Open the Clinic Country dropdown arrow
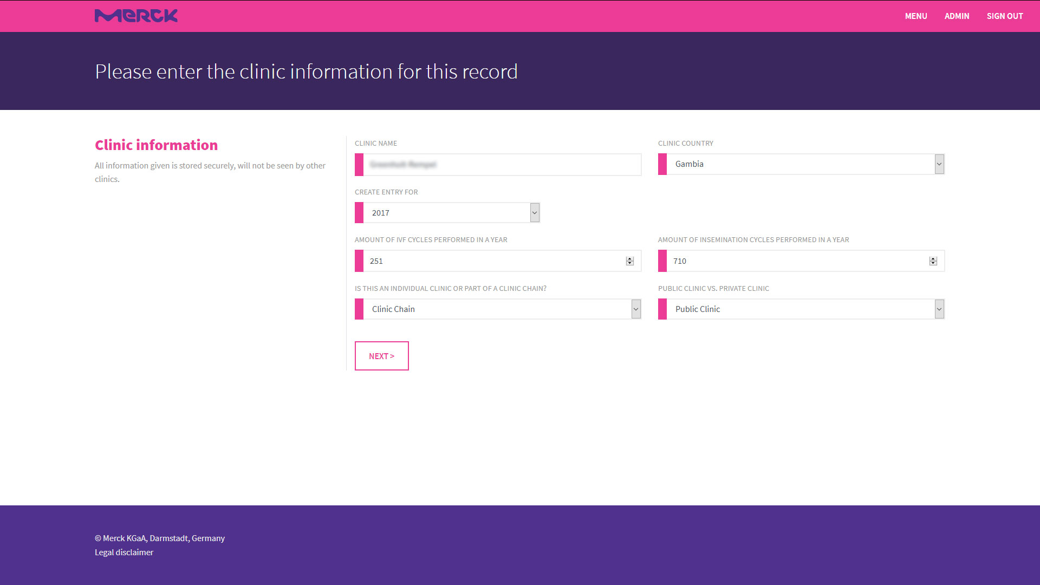This screenshot has height=585, width=1040. click(x=939, y=164)
